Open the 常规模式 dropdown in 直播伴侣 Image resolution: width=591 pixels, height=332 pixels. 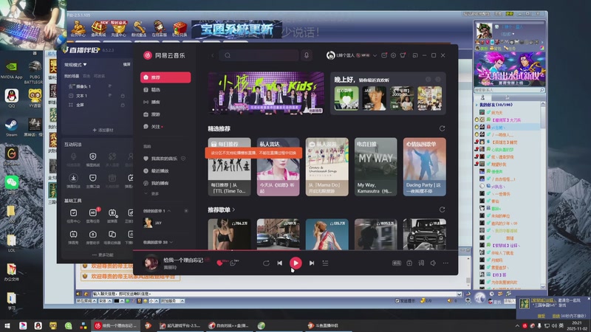75,65
